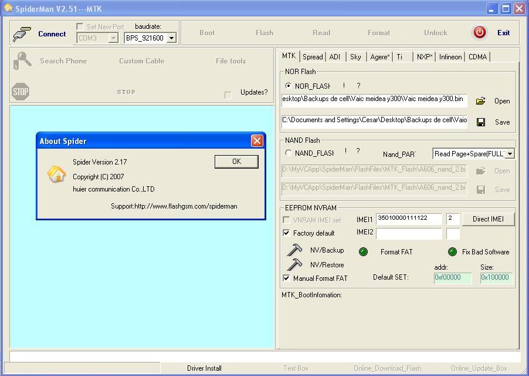
Task: Click the Test Box status bar item
Action: click(296, 368)
